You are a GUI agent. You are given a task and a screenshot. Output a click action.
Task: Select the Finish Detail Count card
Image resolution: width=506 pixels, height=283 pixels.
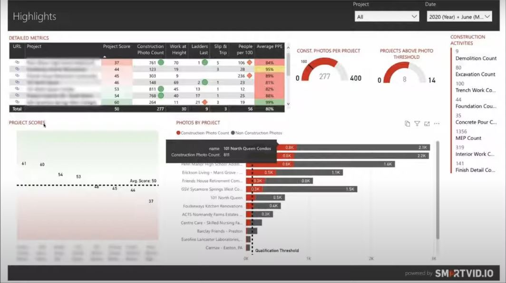click(475, 167)
